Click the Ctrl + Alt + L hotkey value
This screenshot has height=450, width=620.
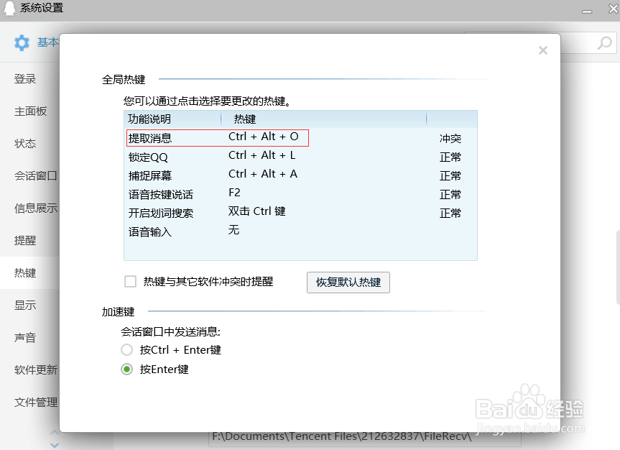click(x=262, y=155)
